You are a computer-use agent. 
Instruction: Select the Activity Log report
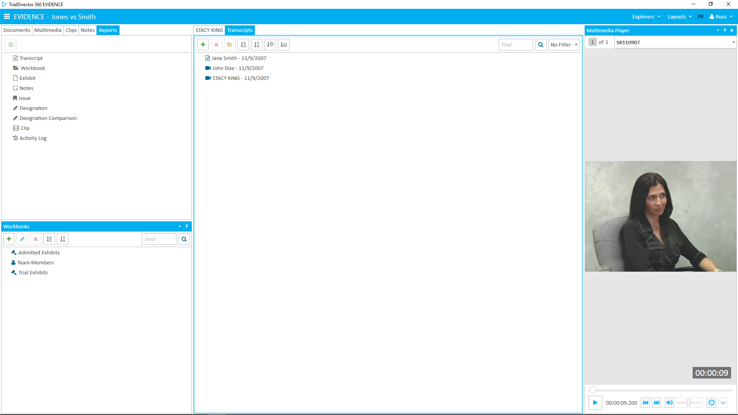pos(30,138)
